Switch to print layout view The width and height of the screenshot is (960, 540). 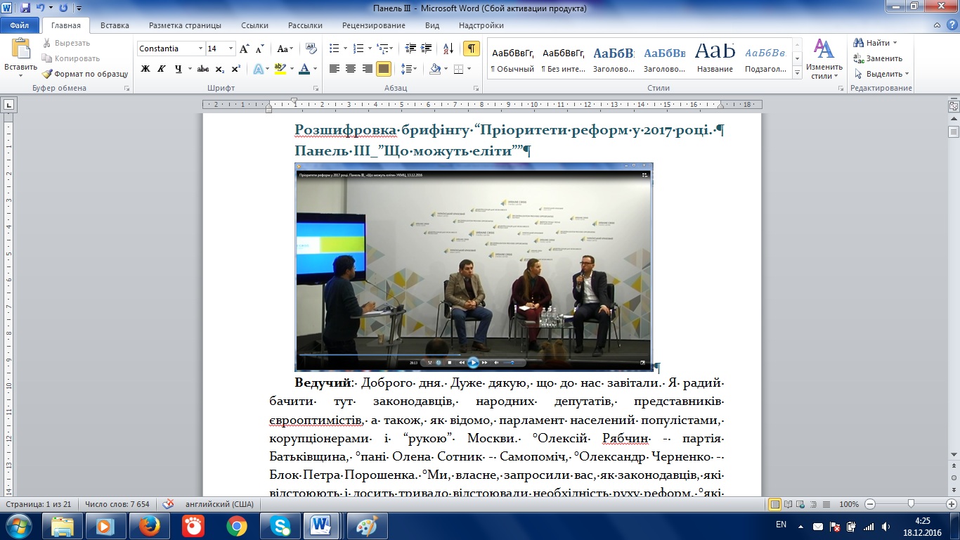tap(775, 504)
